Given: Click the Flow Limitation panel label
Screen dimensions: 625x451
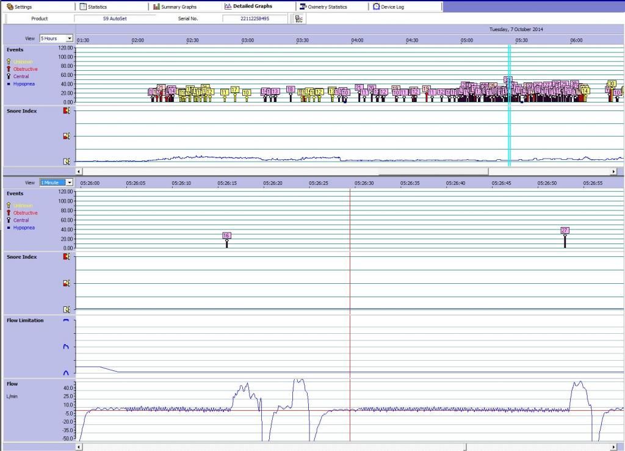Looking at the screenshot, I should pyautogui.click(x=25, y=320).
